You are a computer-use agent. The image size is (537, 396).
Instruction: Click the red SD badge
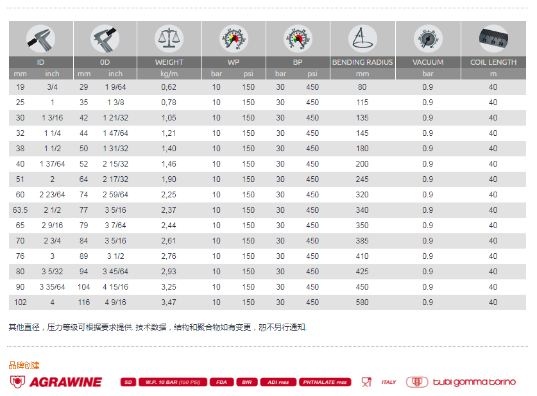(x=128, y=382)
